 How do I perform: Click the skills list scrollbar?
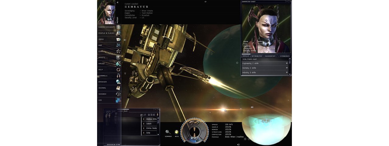[x=290, y=67]
